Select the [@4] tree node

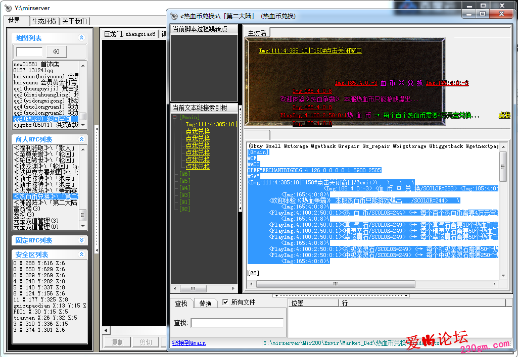coord(185,188)
